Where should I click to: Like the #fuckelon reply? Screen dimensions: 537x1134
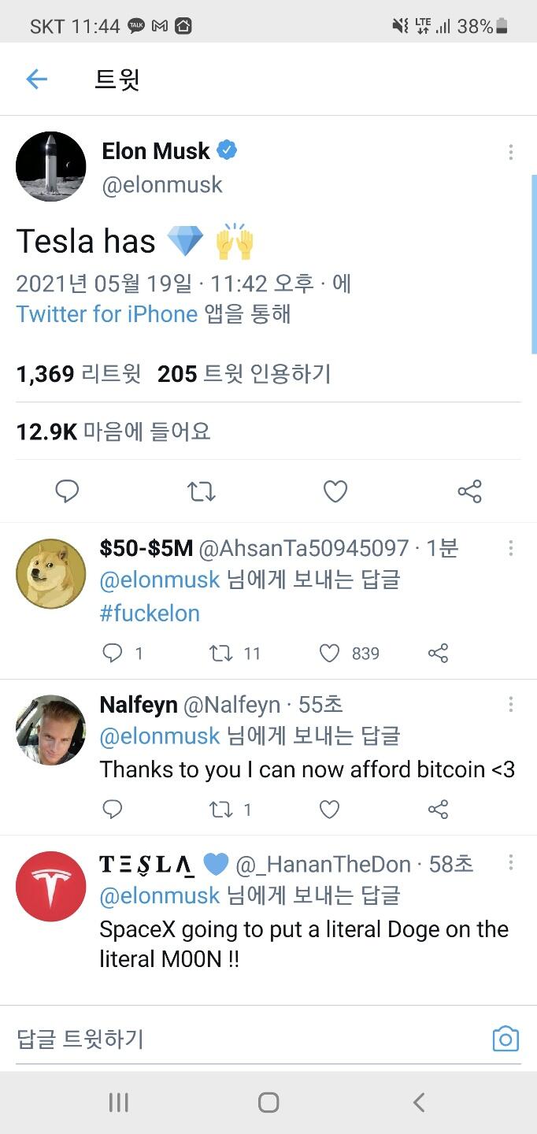click(329, 653)
